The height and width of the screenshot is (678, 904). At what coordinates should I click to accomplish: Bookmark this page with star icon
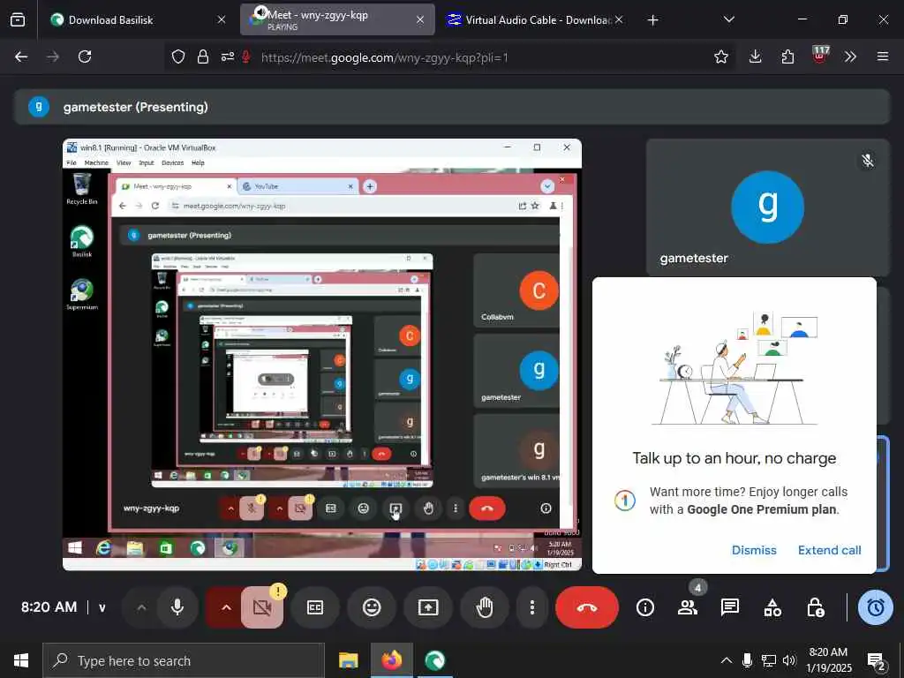[x=721, y=56]
